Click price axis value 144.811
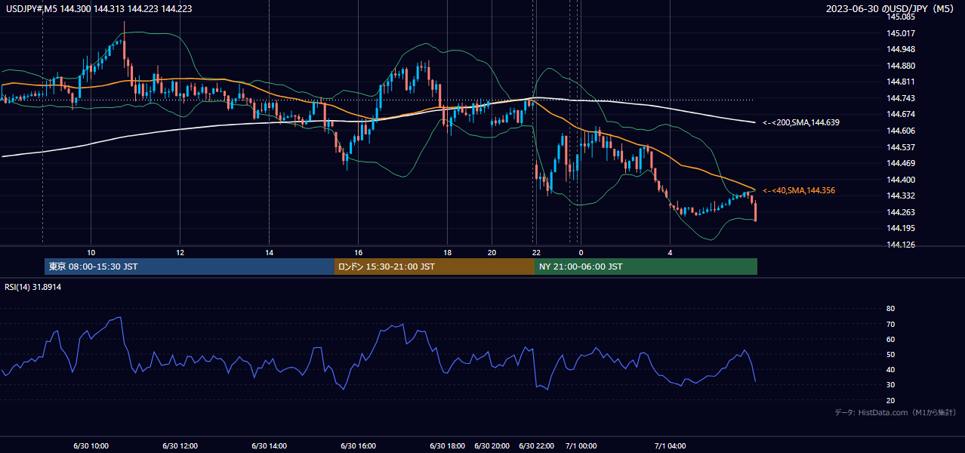This screenshot has width=965, height=453. (901, 82)
